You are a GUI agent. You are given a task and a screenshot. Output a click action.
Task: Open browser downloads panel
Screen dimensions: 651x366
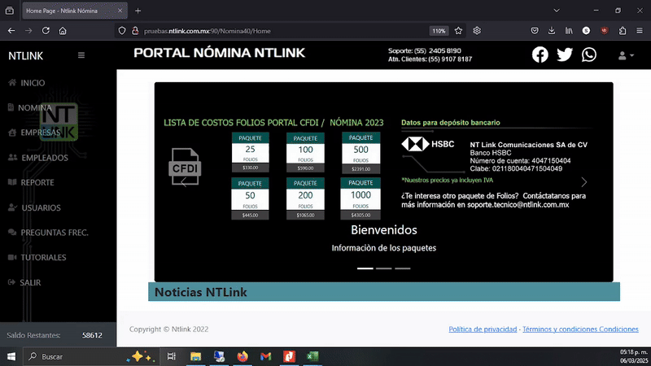coord(552,31)
